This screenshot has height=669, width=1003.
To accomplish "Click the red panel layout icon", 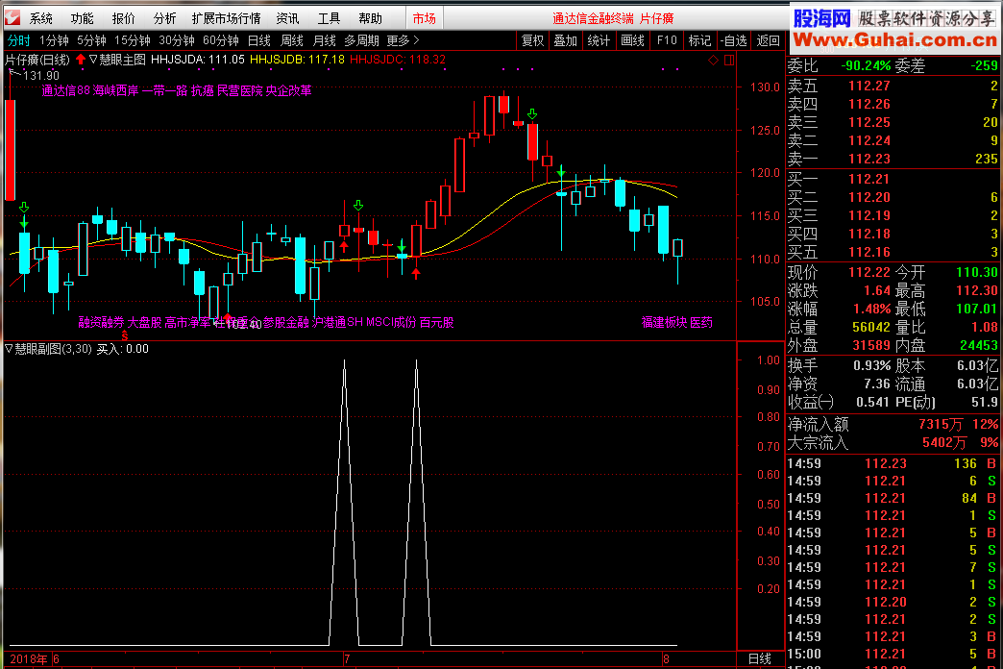I will 727,60.
